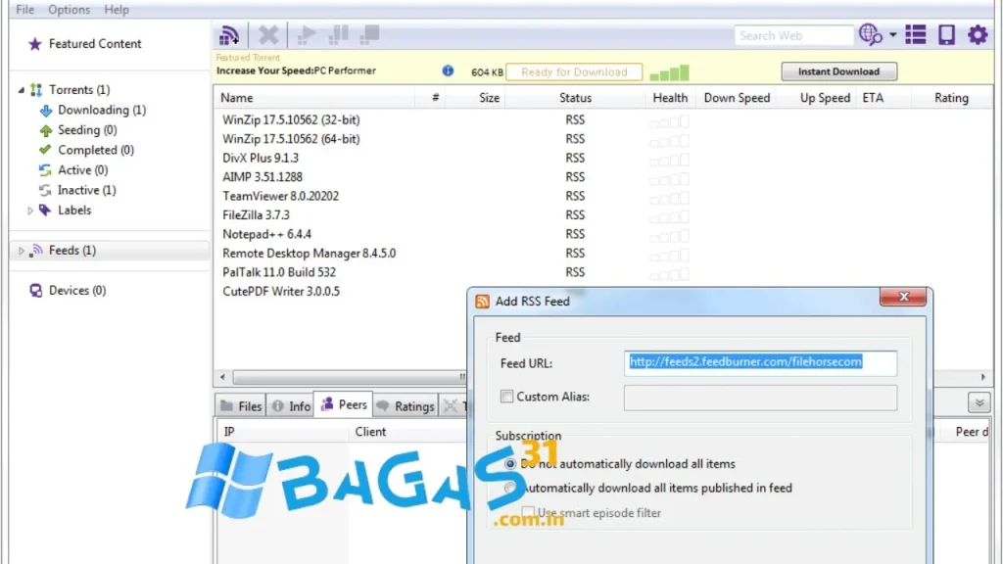Select the WinZip 17.5.10562 (32-bit) row
The height and width of the screenshot is (564, 1003).
pyautogui.click(x=603, y=119)
